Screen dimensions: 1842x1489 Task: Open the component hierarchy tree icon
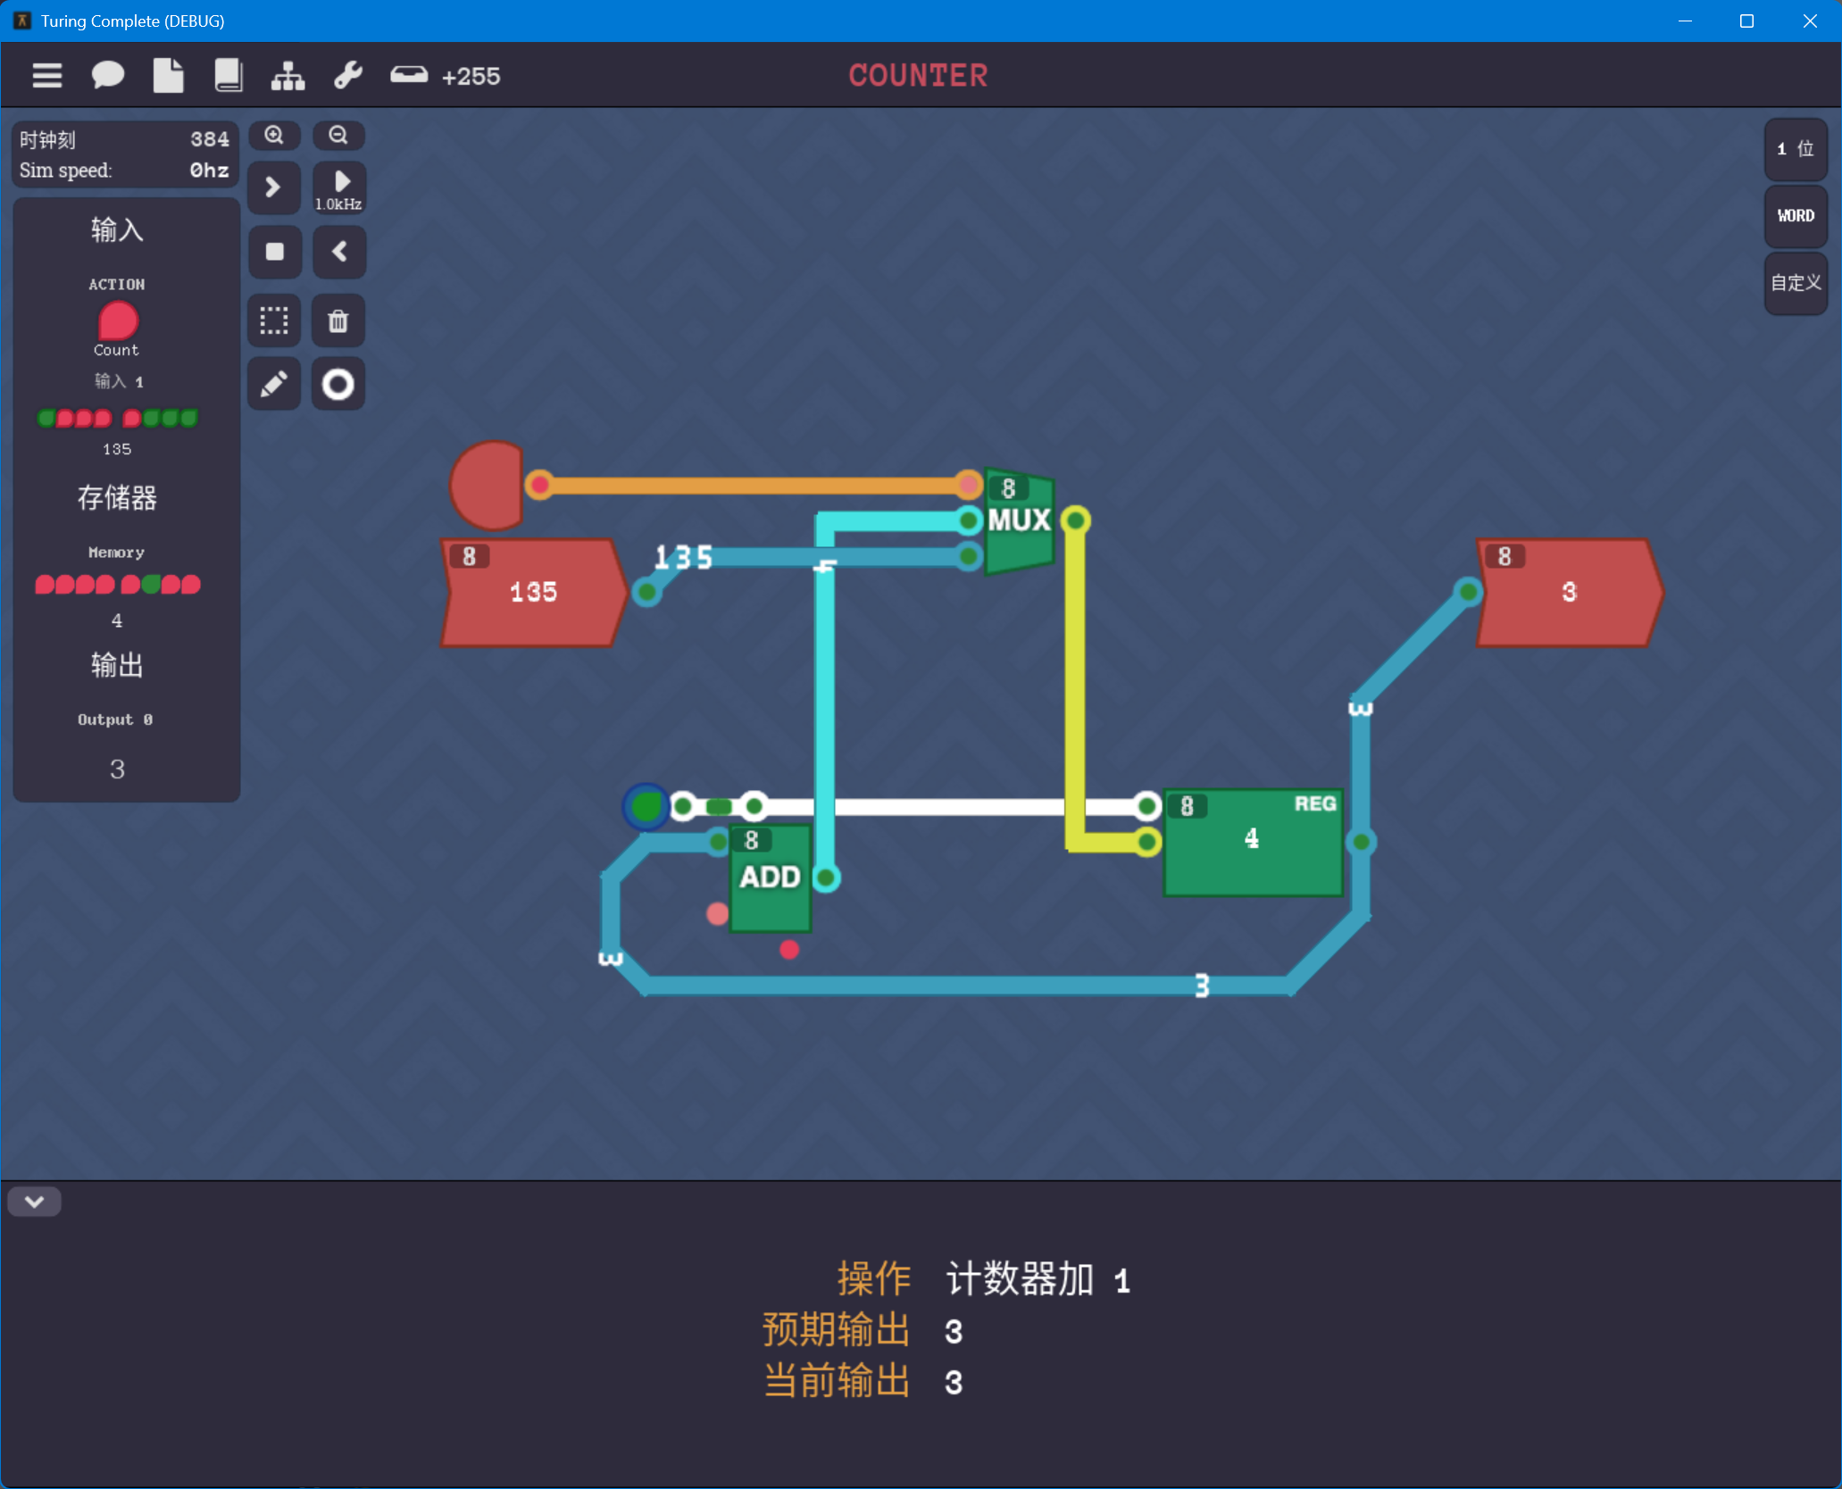click(x=288, y=76)
